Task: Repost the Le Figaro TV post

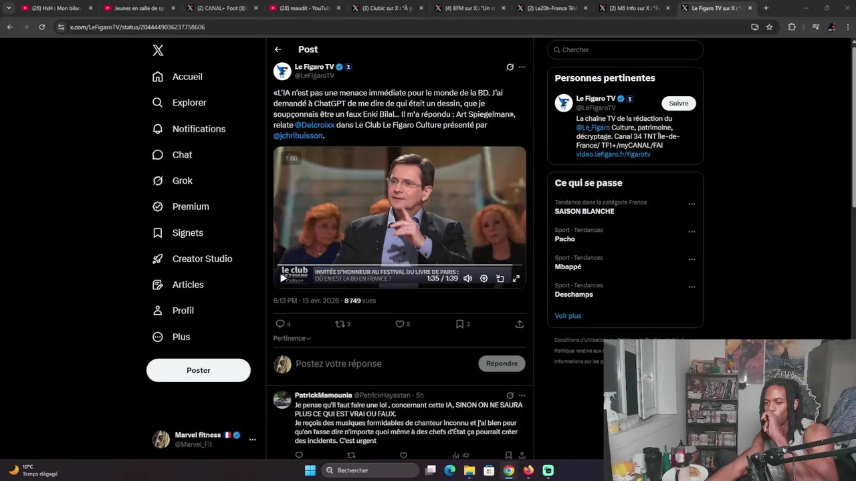Action: pyautogui.click(x=340, y=324)
